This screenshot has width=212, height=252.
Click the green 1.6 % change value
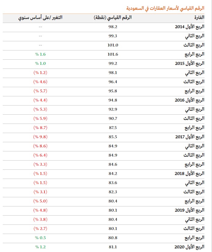pos(40,54)
